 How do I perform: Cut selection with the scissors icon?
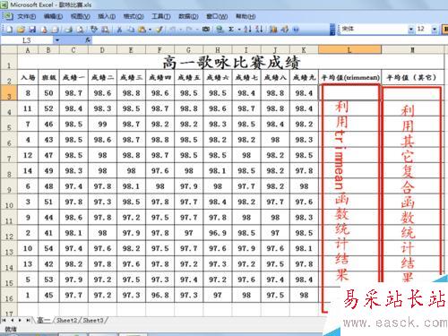click(119, 30)
